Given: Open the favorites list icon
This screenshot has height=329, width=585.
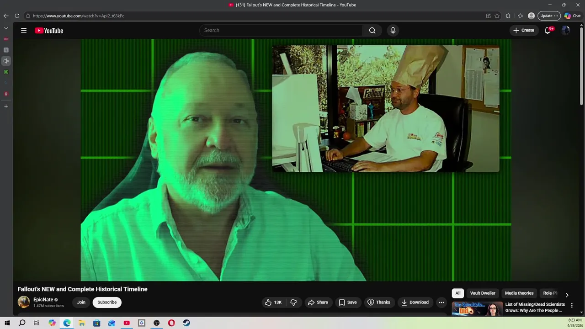Looking at the screenshot, I should 520,16.
